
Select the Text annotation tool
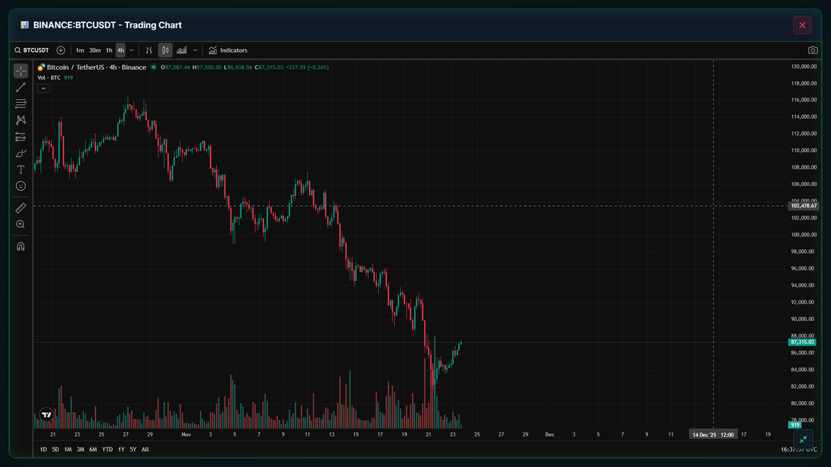20,170
